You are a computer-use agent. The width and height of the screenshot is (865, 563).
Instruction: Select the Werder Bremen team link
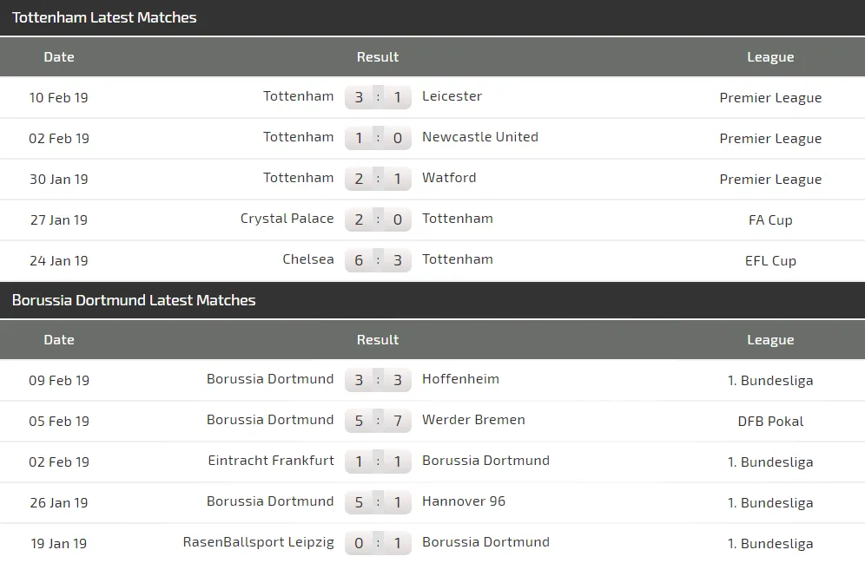coord(473,420)
